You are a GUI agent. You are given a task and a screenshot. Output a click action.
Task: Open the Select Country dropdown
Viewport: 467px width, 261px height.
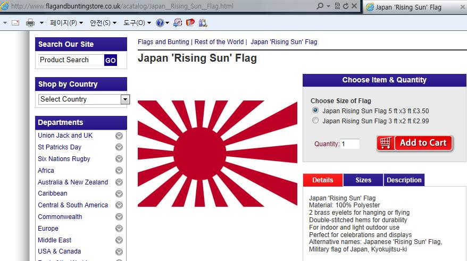coord(125,99)
